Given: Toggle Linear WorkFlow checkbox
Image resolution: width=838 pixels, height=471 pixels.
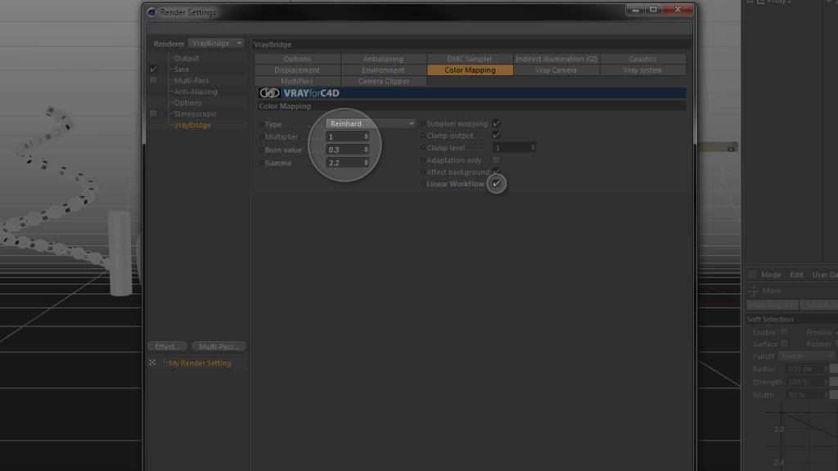Looking at the screenshot, I should [497, 183].
